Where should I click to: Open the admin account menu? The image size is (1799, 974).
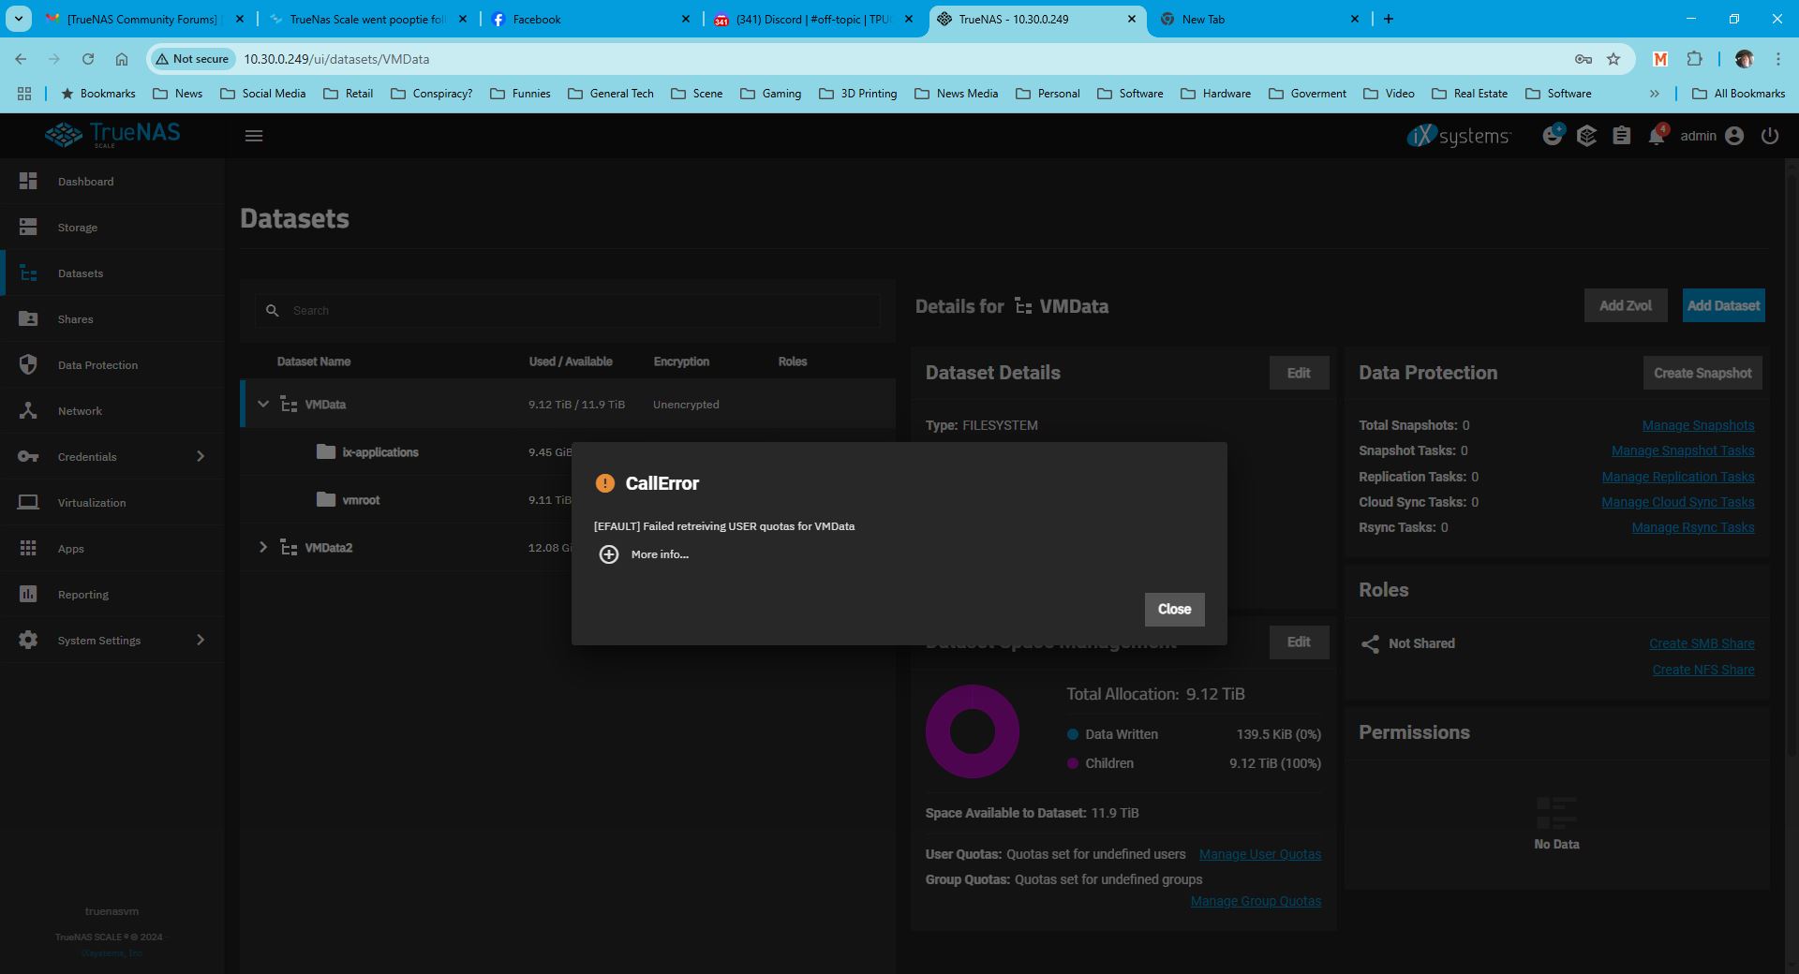click(1712, 136)
